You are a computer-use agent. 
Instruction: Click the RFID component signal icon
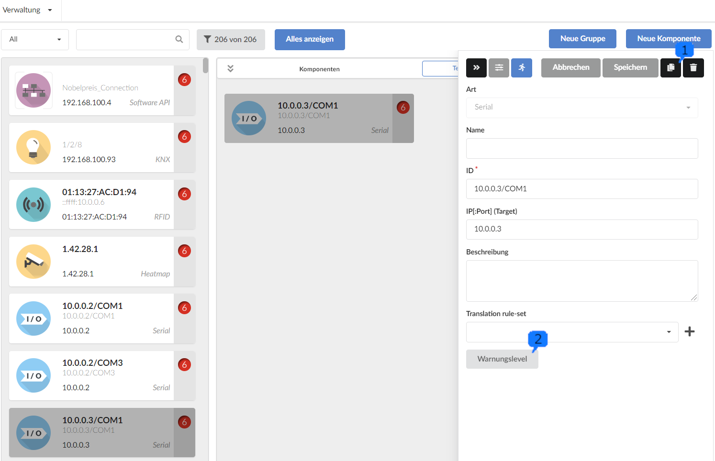34,205
